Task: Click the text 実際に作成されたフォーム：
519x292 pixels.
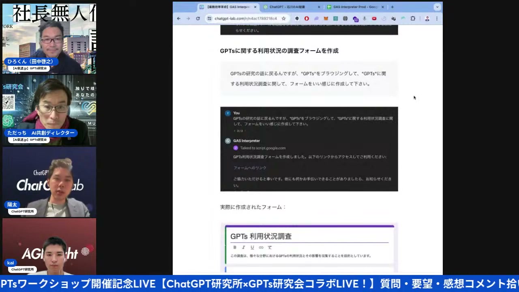Action: (x=253, y=207)
